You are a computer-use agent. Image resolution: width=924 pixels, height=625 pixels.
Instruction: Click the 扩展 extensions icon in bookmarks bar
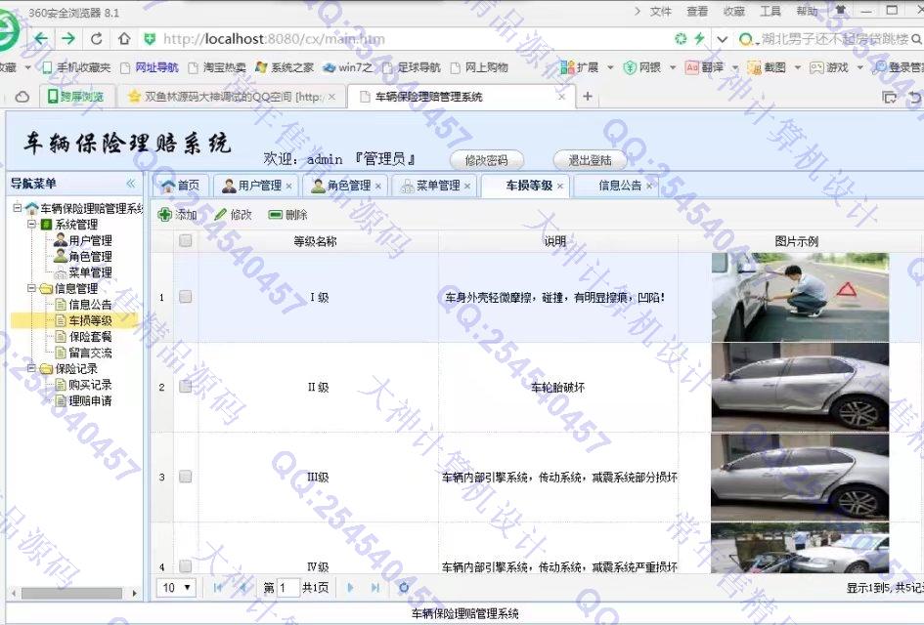[x=567, y=67]
